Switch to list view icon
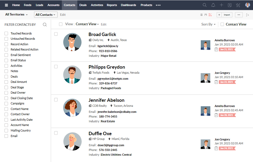 202,15
